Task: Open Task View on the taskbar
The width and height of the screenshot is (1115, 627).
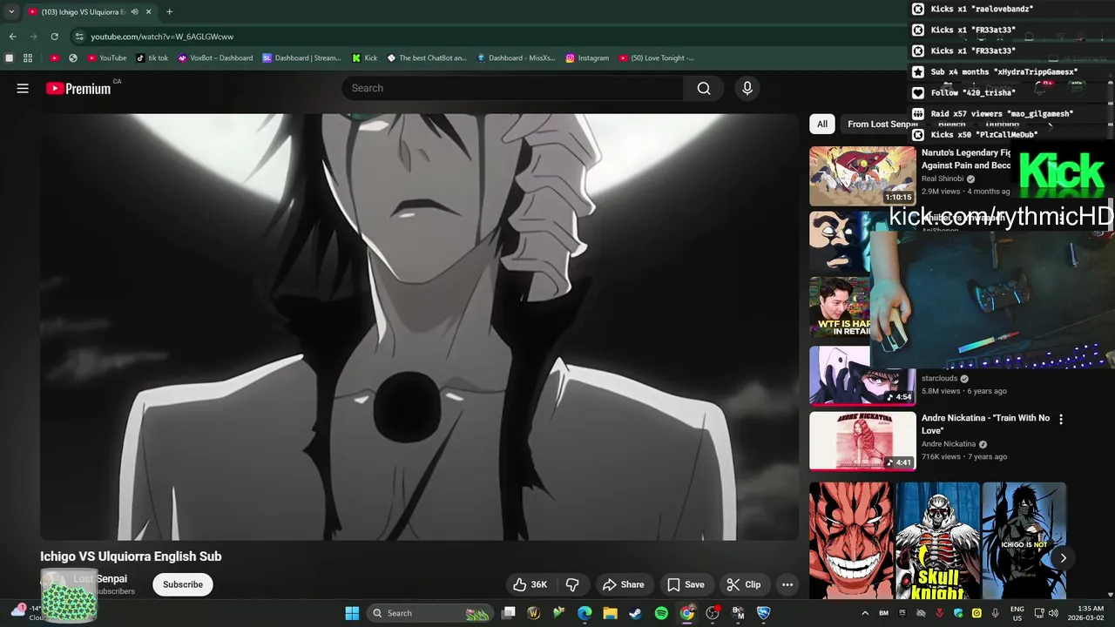Action: click(x=509, y=613)
